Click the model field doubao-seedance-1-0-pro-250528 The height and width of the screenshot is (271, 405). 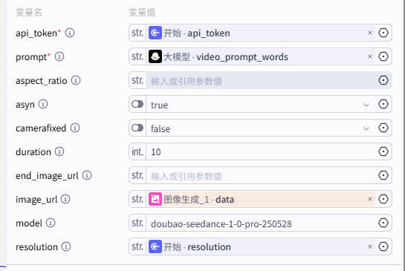260,223
